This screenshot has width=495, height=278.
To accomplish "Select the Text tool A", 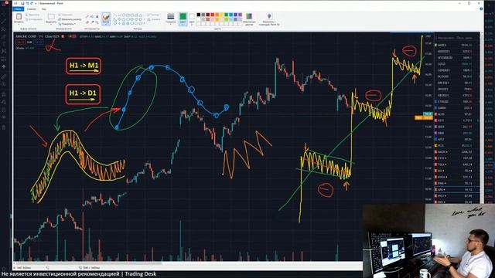I will click(97, 16).
